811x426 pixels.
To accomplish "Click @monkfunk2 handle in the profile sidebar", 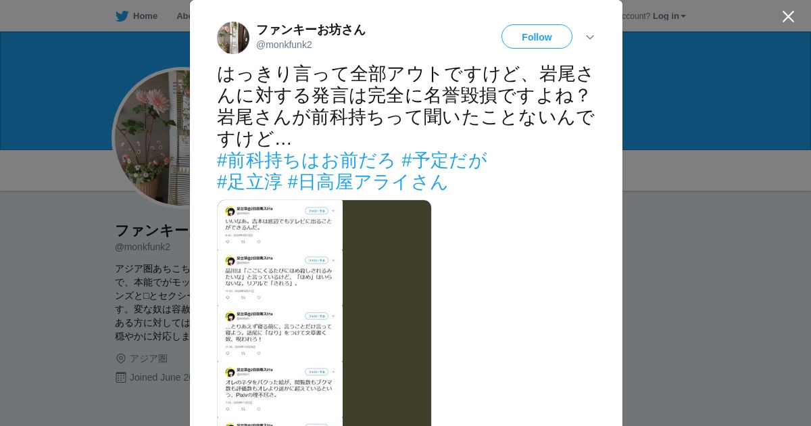I will (x=143, y=247).
